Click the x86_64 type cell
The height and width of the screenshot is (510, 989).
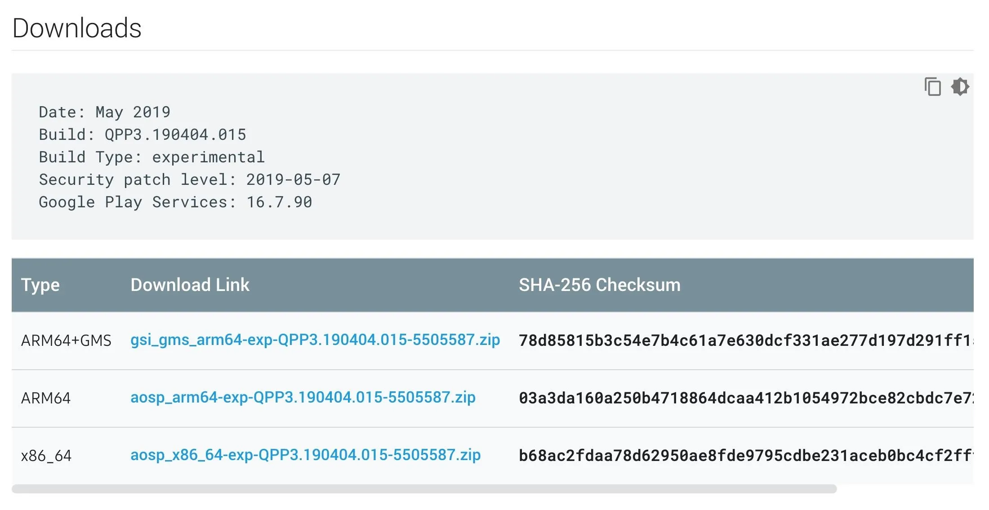(x=46, y=456)
